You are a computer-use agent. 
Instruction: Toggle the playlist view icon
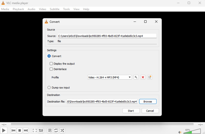[x=50, y=130]
